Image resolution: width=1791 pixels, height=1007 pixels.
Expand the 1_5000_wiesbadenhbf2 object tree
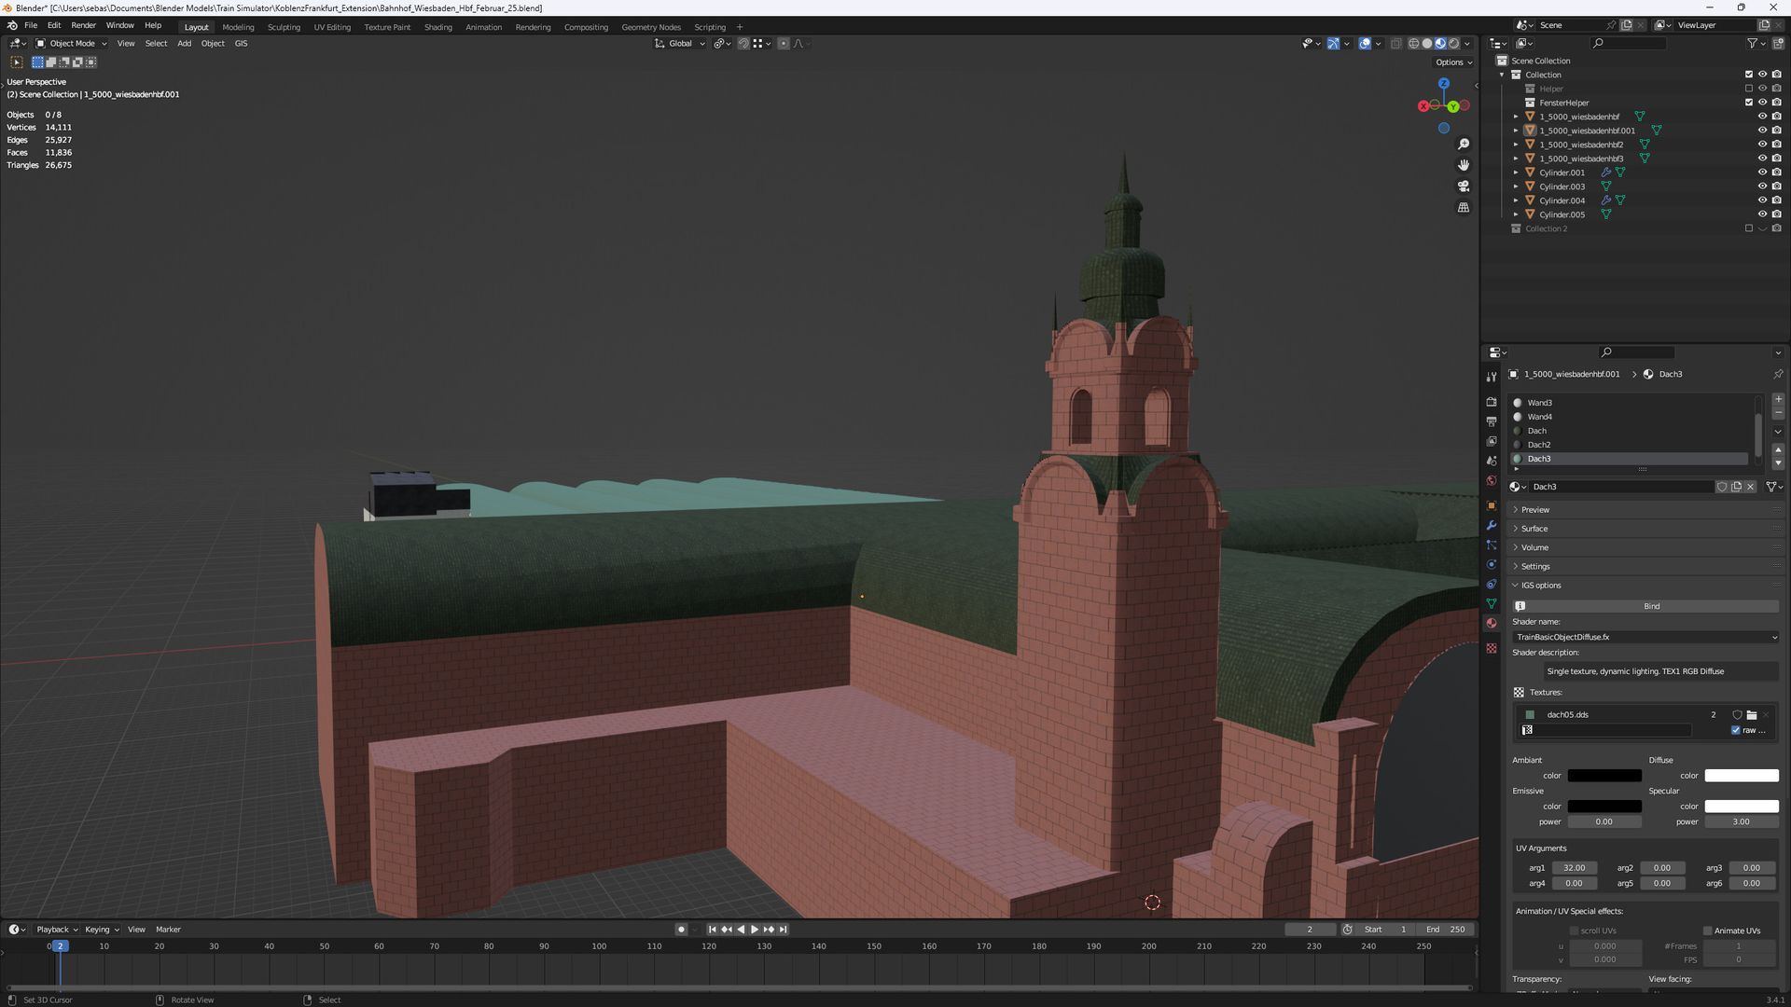click(1516, 145)
